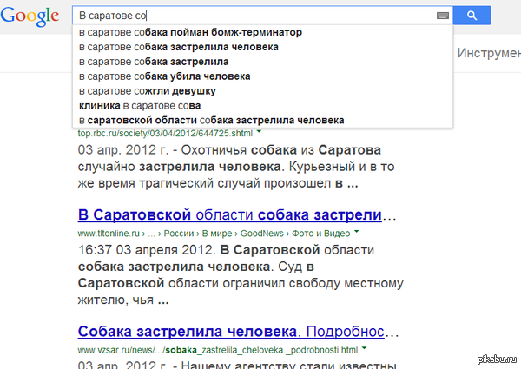Click the blue magnifier search button
Viewport: 521px width, 369px height.
[x=472, y=16]
